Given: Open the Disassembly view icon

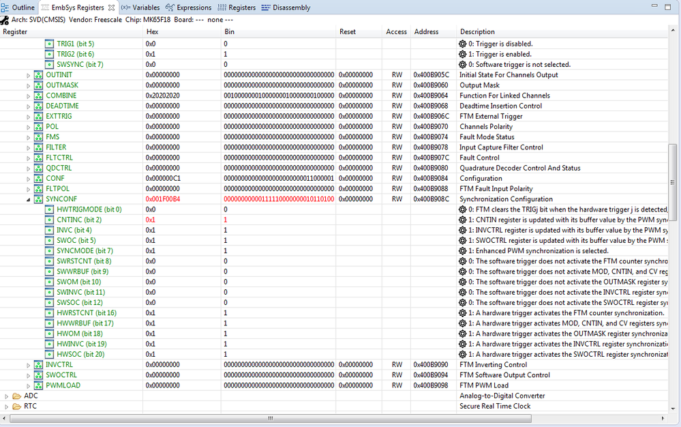Looking at the screenshot, I should (264, 8).
